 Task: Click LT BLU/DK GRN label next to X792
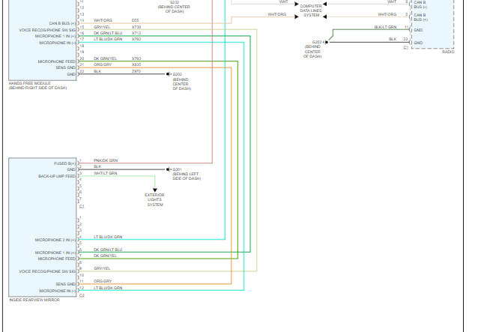(108, 39)
